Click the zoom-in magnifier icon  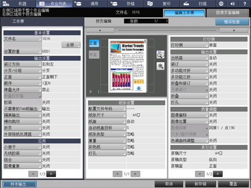(x=160, y=66)
